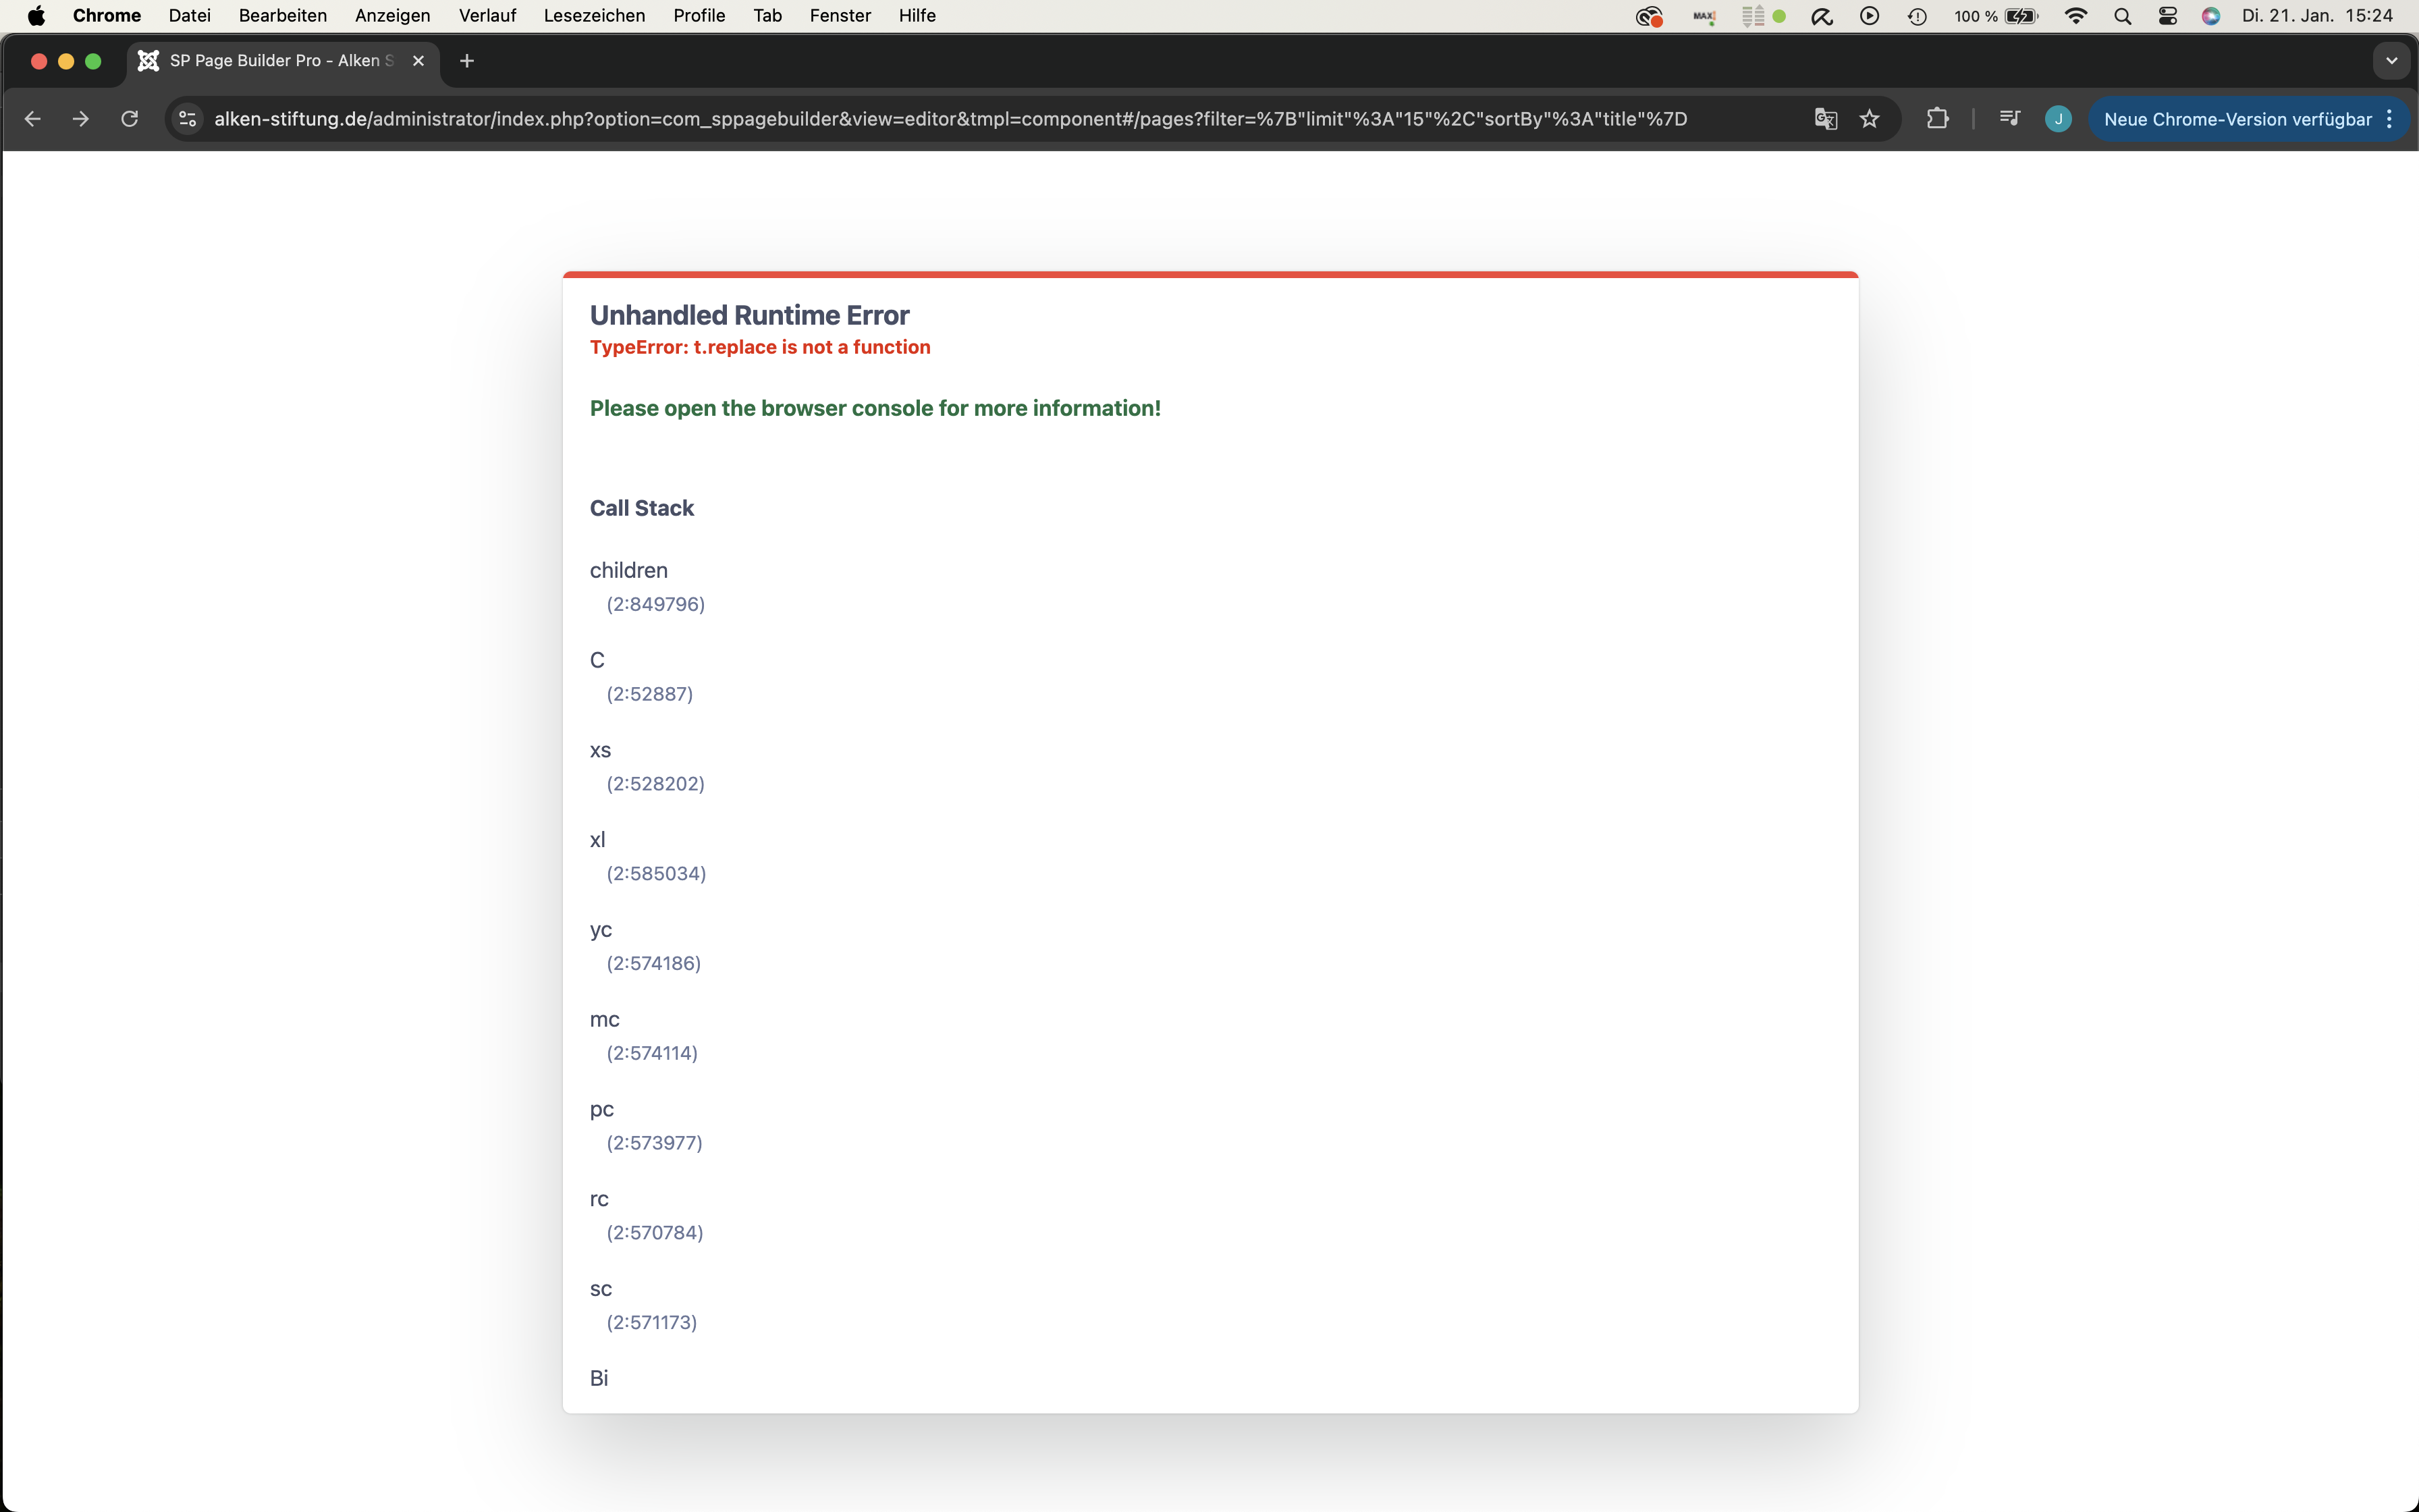
Task: Open the Chrome profile avatar J
Action: point(2057,119)
